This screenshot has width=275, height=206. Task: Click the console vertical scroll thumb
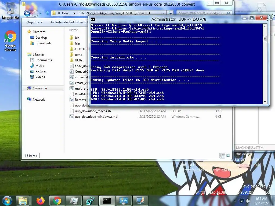tap(265, 39)
